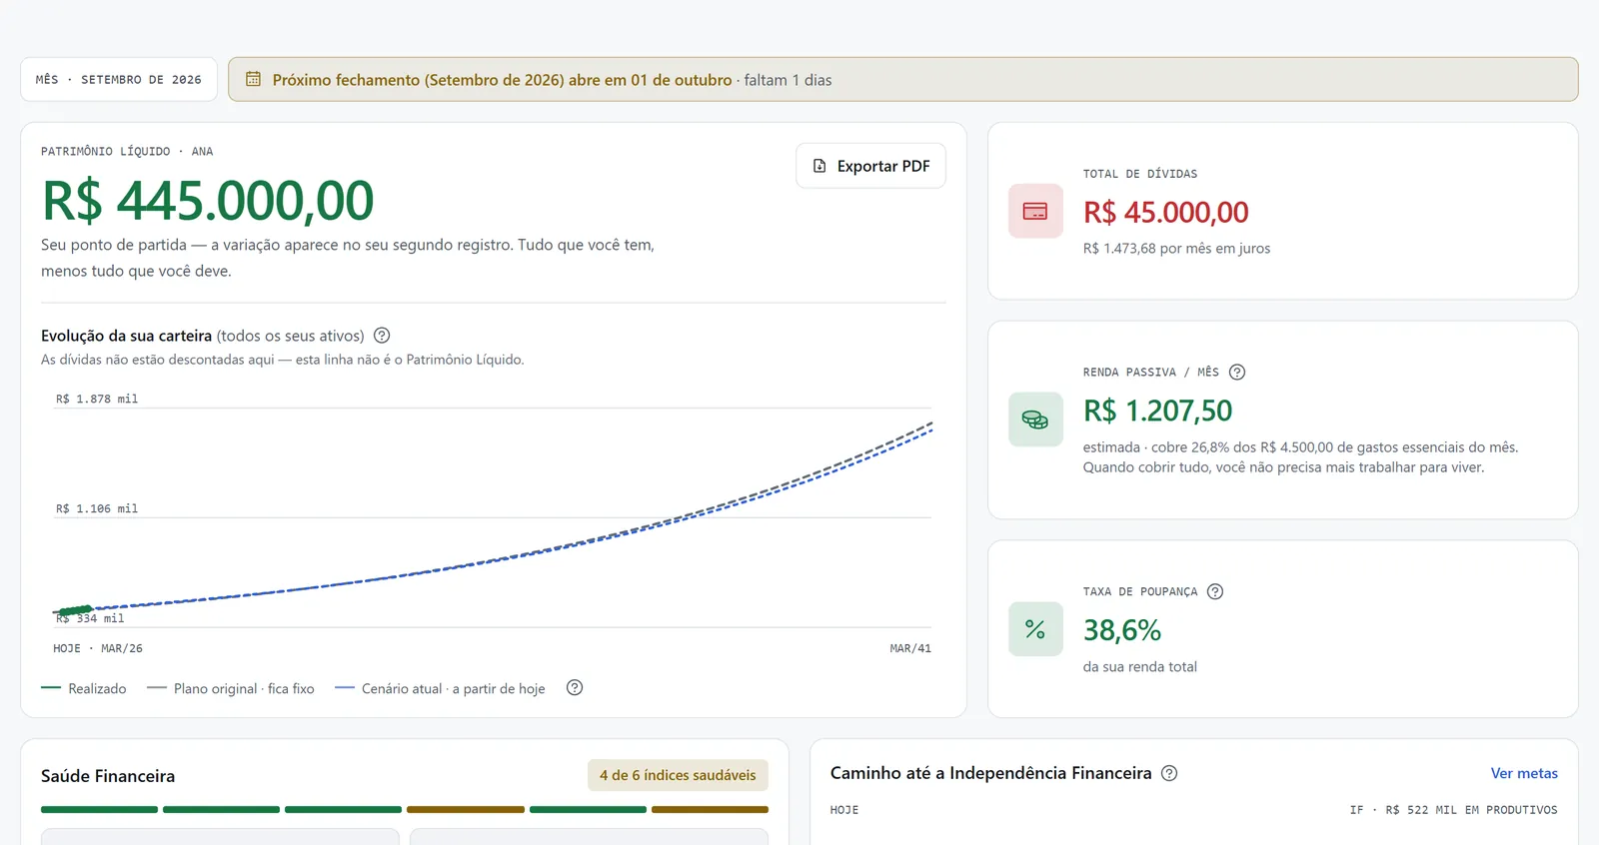Click the help icon after the chart legend
Image resolution: width=1599 pixels, height=845 pixels.
[575, 687]
